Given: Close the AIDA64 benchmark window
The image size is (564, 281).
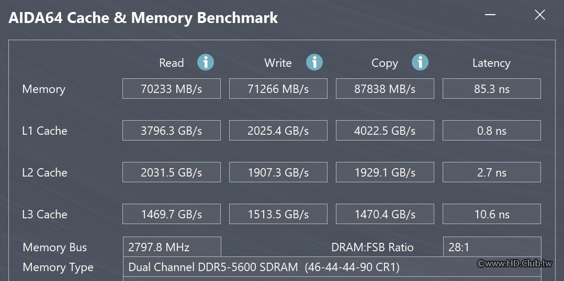Looking at the screenshot, I should tap(539, 15).
